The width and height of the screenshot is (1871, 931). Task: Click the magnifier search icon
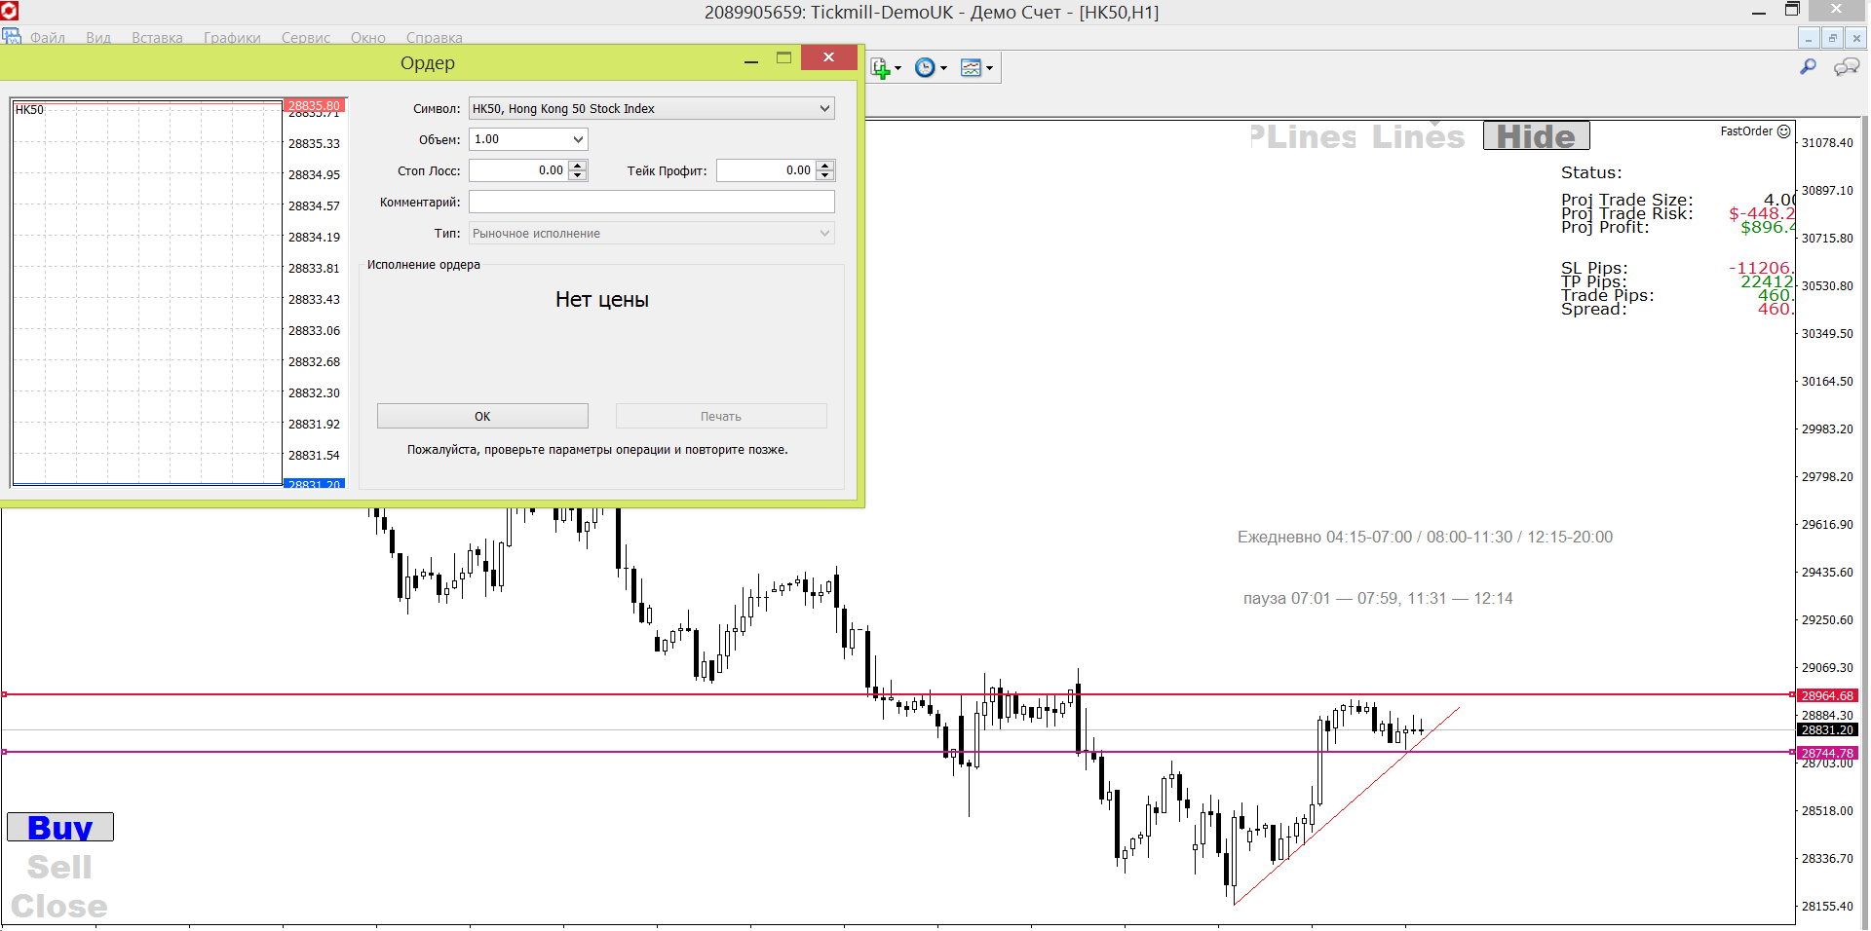1808,66
